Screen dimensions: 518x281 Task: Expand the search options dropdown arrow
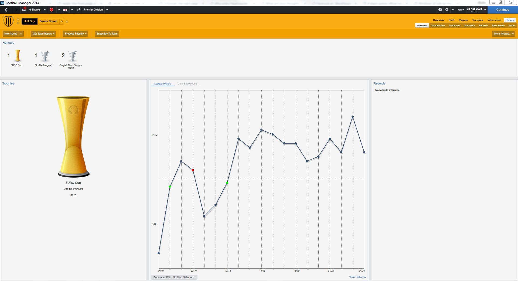[x=453, y=10]
